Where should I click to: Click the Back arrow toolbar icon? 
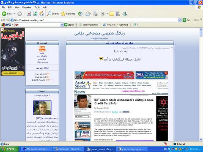pyautogui.click(x=4, y=14)
